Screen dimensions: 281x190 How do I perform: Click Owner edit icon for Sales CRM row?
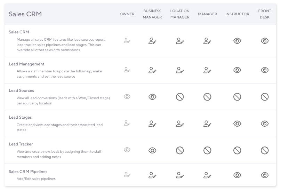pos(127,41)
